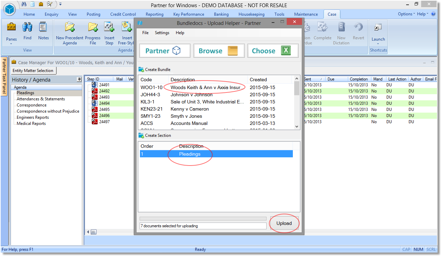Click Word document icon for step 24491
The image size is (442, 257).
pyautogui.click(x=95, y=85)
